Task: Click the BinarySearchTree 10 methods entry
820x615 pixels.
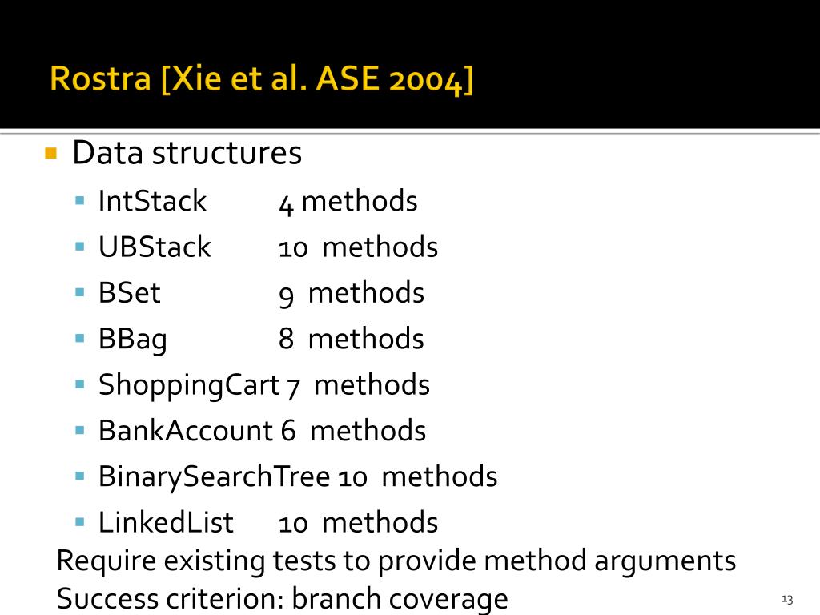Action: point(298,477)
